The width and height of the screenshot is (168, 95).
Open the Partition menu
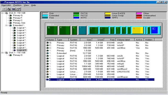[x=17, y=5]
